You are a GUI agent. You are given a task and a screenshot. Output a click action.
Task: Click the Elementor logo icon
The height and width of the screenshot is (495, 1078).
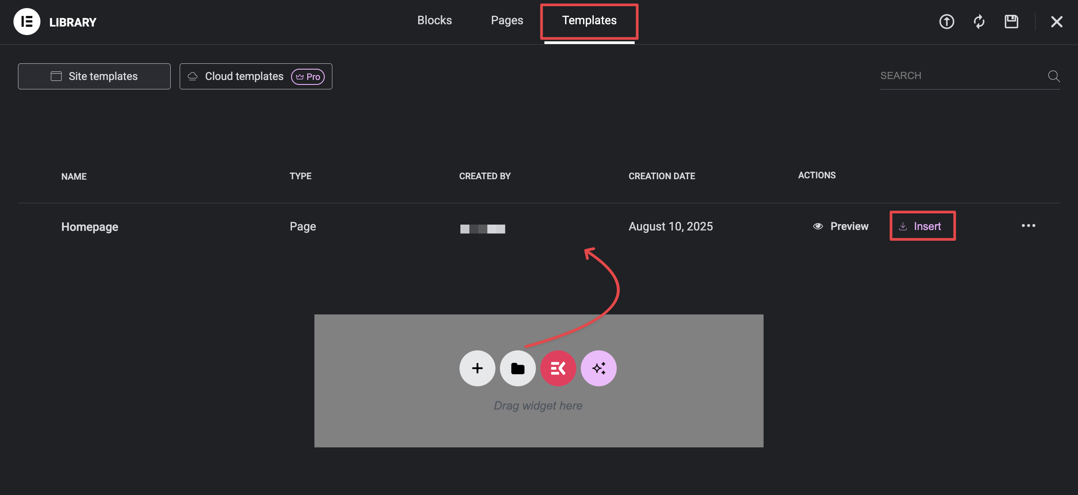tap(27, 22)
